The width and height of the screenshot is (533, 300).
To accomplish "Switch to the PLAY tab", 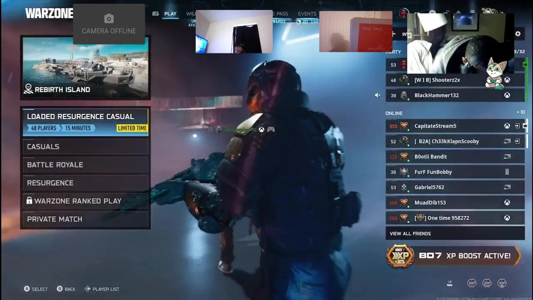I will click(x=170, y=14).
